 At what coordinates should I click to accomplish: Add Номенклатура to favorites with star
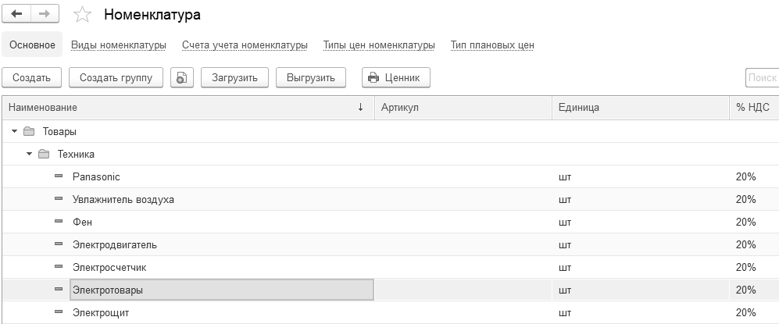tap(82, 15)
